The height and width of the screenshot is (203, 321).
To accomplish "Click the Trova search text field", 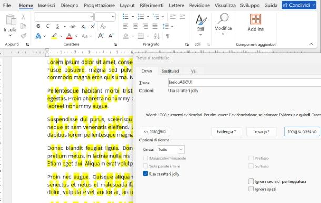I will pyautogui.click(x=245, y=82).
